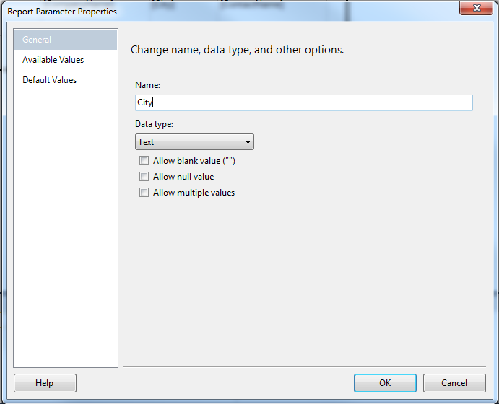Cancel the parameter properties dialog

pyautogui.click(x=454, y=383)
